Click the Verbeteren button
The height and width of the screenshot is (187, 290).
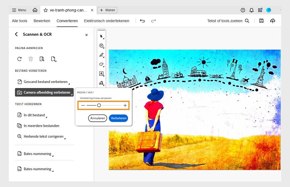pyautogui.click(x=118, y=118)
